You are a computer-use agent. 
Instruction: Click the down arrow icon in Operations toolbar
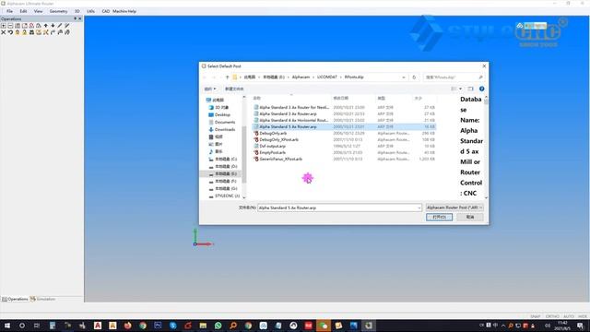[x=53, y=26]
